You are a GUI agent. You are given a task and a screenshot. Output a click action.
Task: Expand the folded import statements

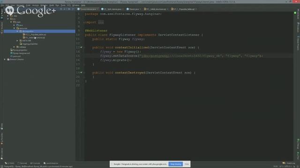pyautogui.click(x=101, y=22)
